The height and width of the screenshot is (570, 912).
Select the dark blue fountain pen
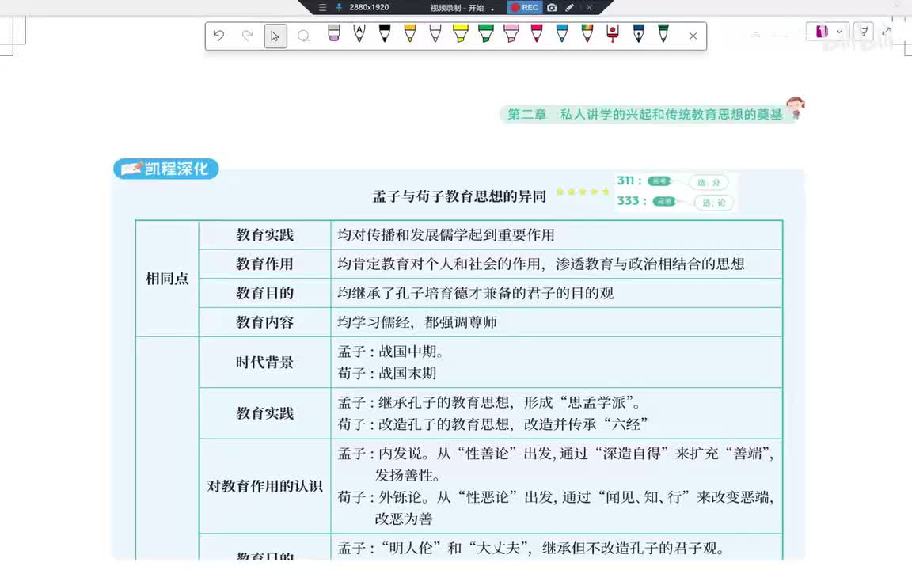[x=639, y=32]
